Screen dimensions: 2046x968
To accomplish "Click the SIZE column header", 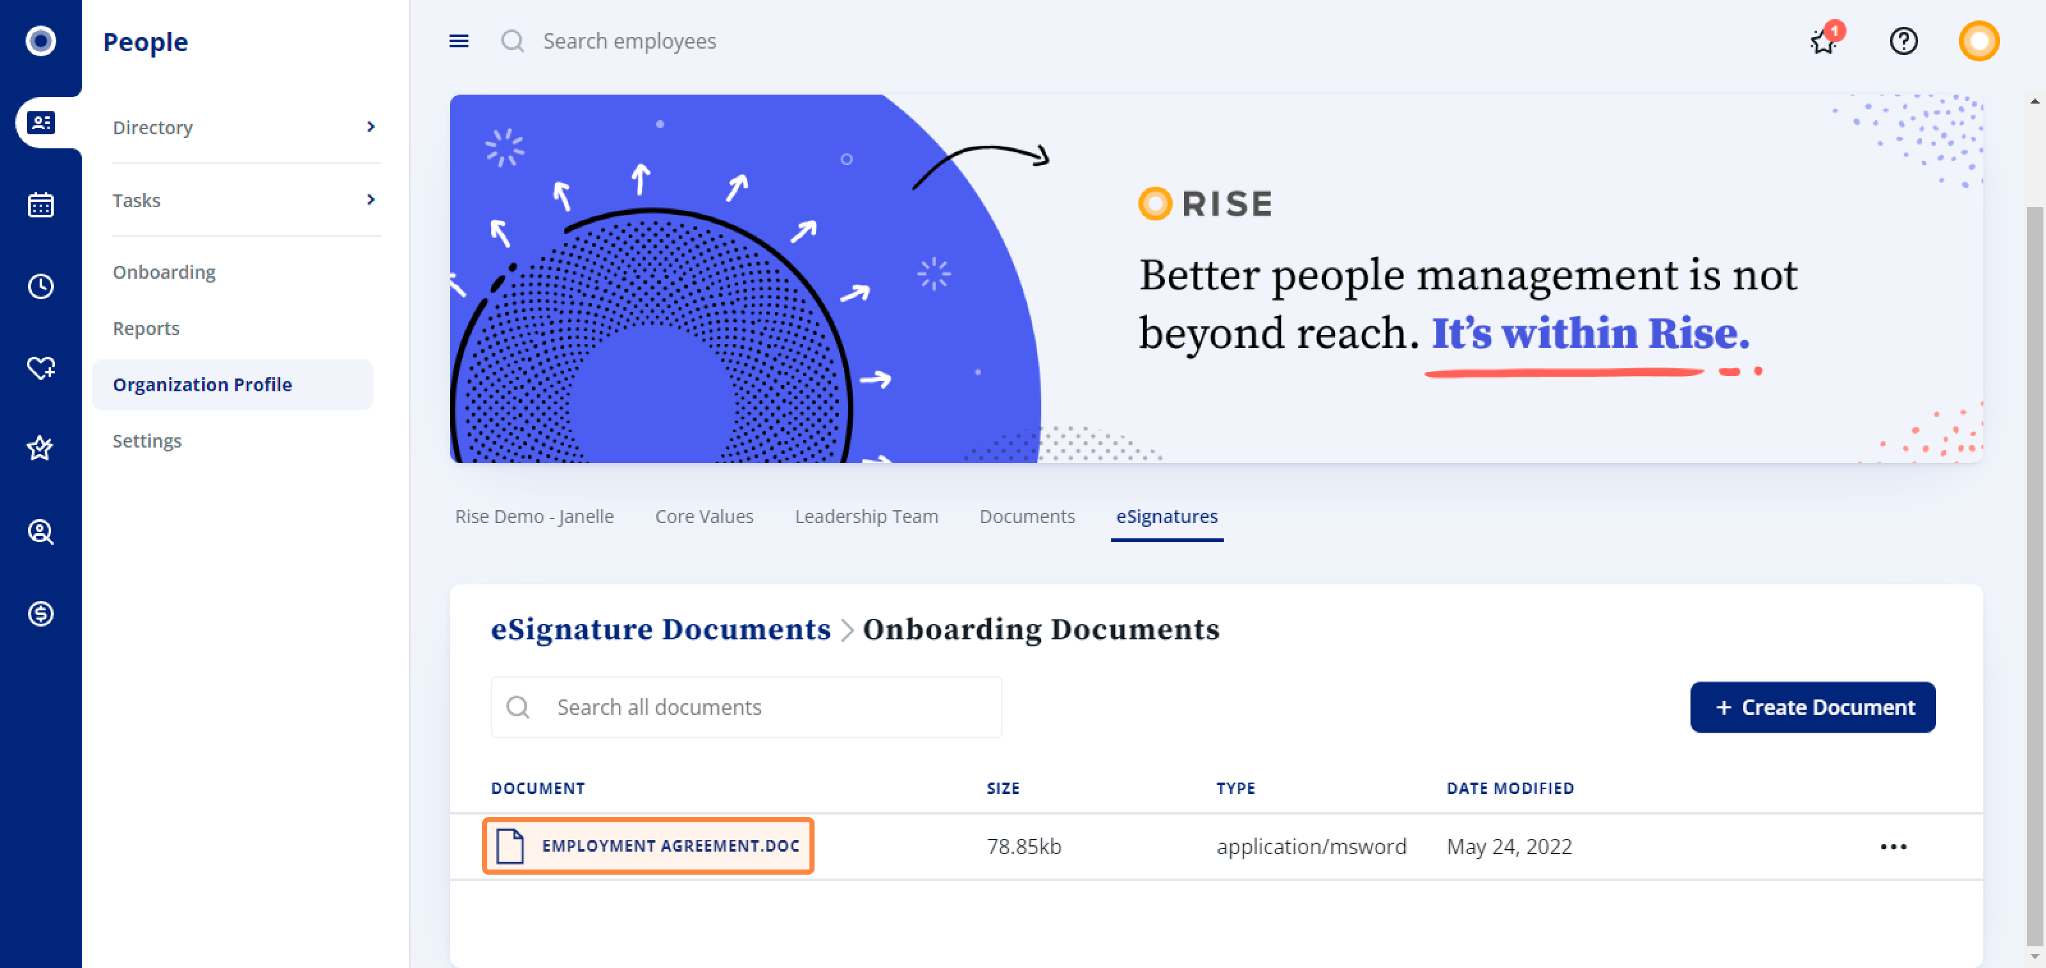I will click(1003, 788).
